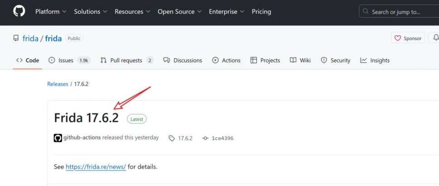Click the search magnifier icon
The width and height of the screenshot is (439, 186).
tap(365, 11)
